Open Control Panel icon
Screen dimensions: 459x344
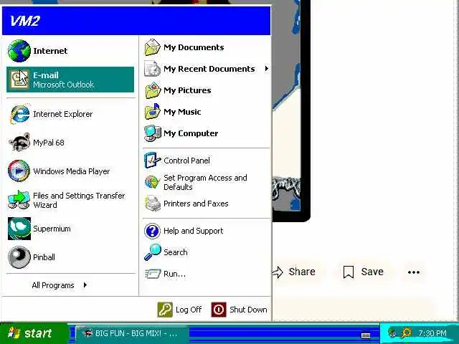(153, 161)
